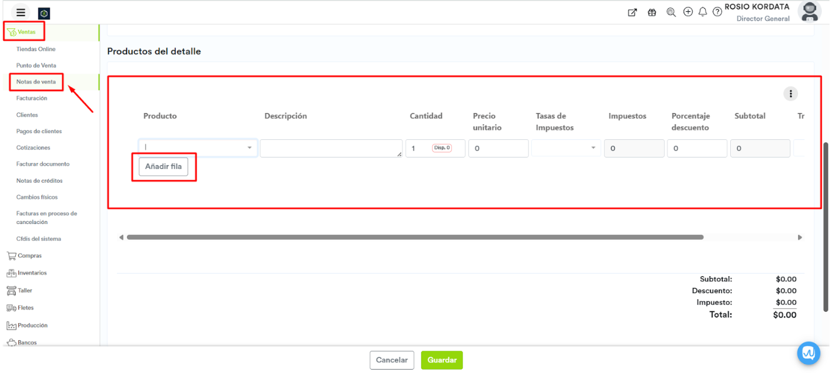Screen dimensions: 835x374
Task: Open three-dot options in product table
Action: pyautogui.click(x=790, y=93)
